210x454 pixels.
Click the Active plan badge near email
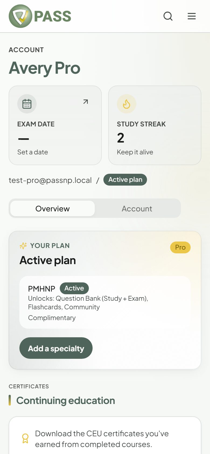tap(125, 180)
